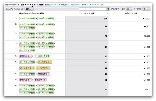
Task: Click conversion count 22
Action: [x=106, y=68]
